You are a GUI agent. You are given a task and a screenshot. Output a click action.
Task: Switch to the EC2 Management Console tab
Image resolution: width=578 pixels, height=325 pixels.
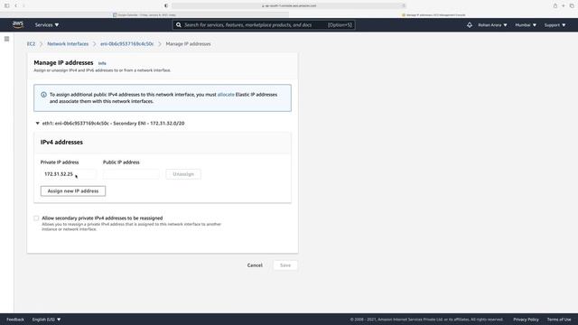pyautogui.click(x=433, y=15)
